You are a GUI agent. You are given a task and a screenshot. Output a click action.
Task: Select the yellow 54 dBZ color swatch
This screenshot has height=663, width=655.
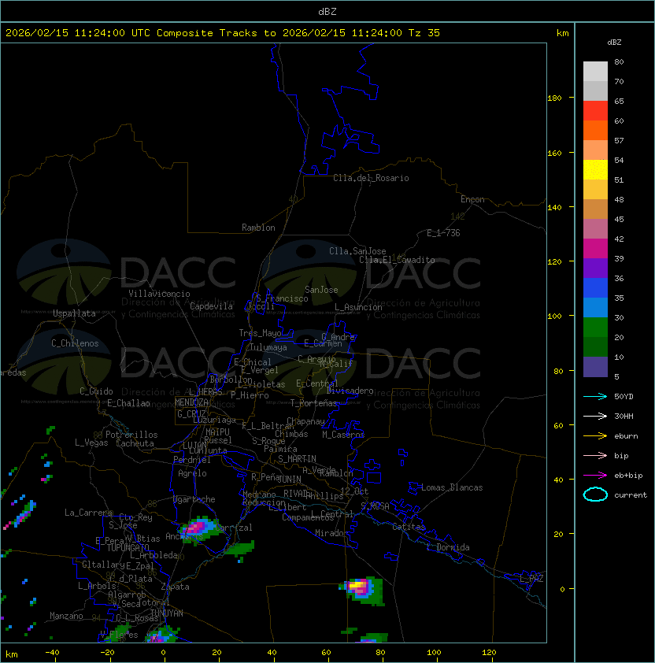595,169
